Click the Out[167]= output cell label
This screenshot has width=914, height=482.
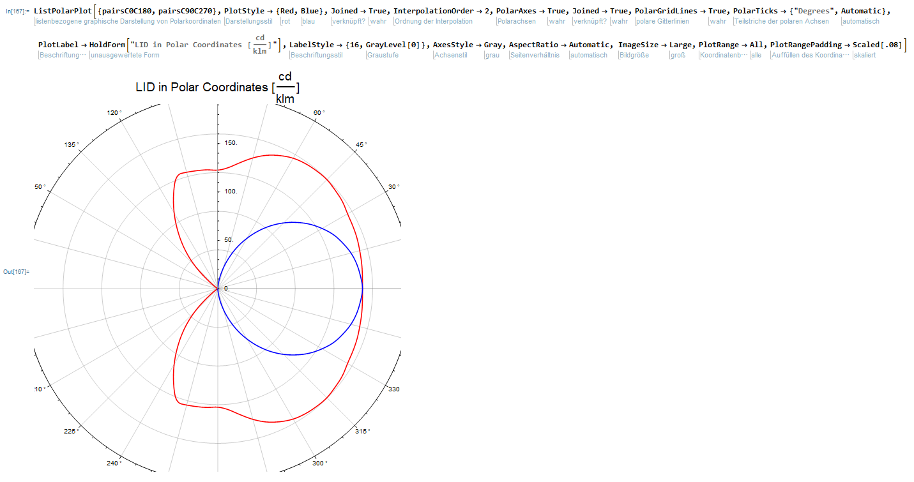tap(17, 272)
